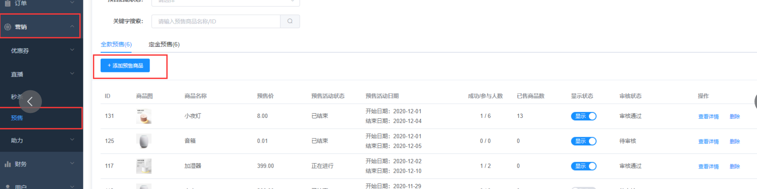Open the 音箱 speaker product thumbnail

tap(144, 141)
